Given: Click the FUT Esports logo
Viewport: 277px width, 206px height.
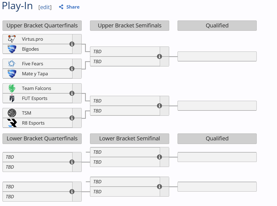Looking at the screenshot, I should pos(12,98).
